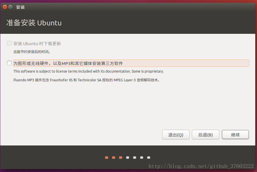Click the 准备安装 Ubuntu heading
Screen dimensions: 257x172
[34, 23]
